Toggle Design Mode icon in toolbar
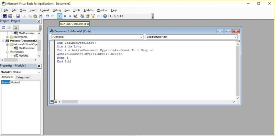 coord(75,16)
